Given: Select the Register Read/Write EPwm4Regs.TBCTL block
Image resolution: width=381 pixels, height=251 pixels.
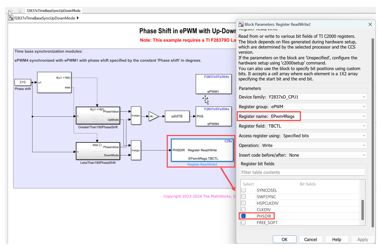Looking at the screenshot, I should [x=202, y=150].
